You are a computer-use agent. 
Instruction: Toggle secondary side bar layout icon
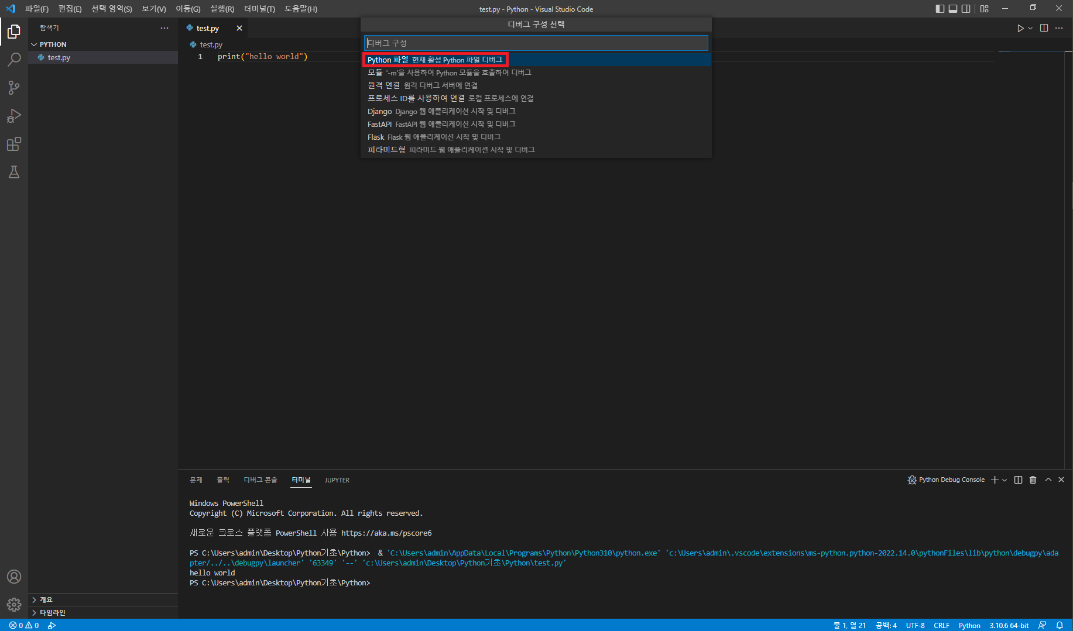tap(966, 9)
